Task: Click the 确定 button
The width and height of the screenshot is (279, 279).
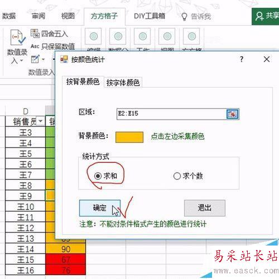Action: pyautogui.click(x=100, y=208)
